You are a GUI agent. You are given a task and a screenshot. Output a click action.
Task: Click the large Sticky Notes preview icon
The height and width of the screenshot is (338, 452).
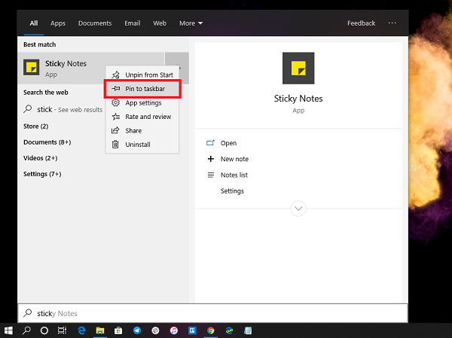(x=298, y=67)
